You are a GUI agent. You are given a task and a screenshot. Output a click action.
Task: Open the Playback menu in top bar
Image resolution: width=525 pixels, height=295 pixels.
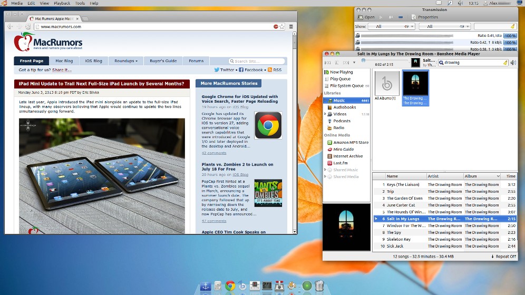tap(62, 3)
